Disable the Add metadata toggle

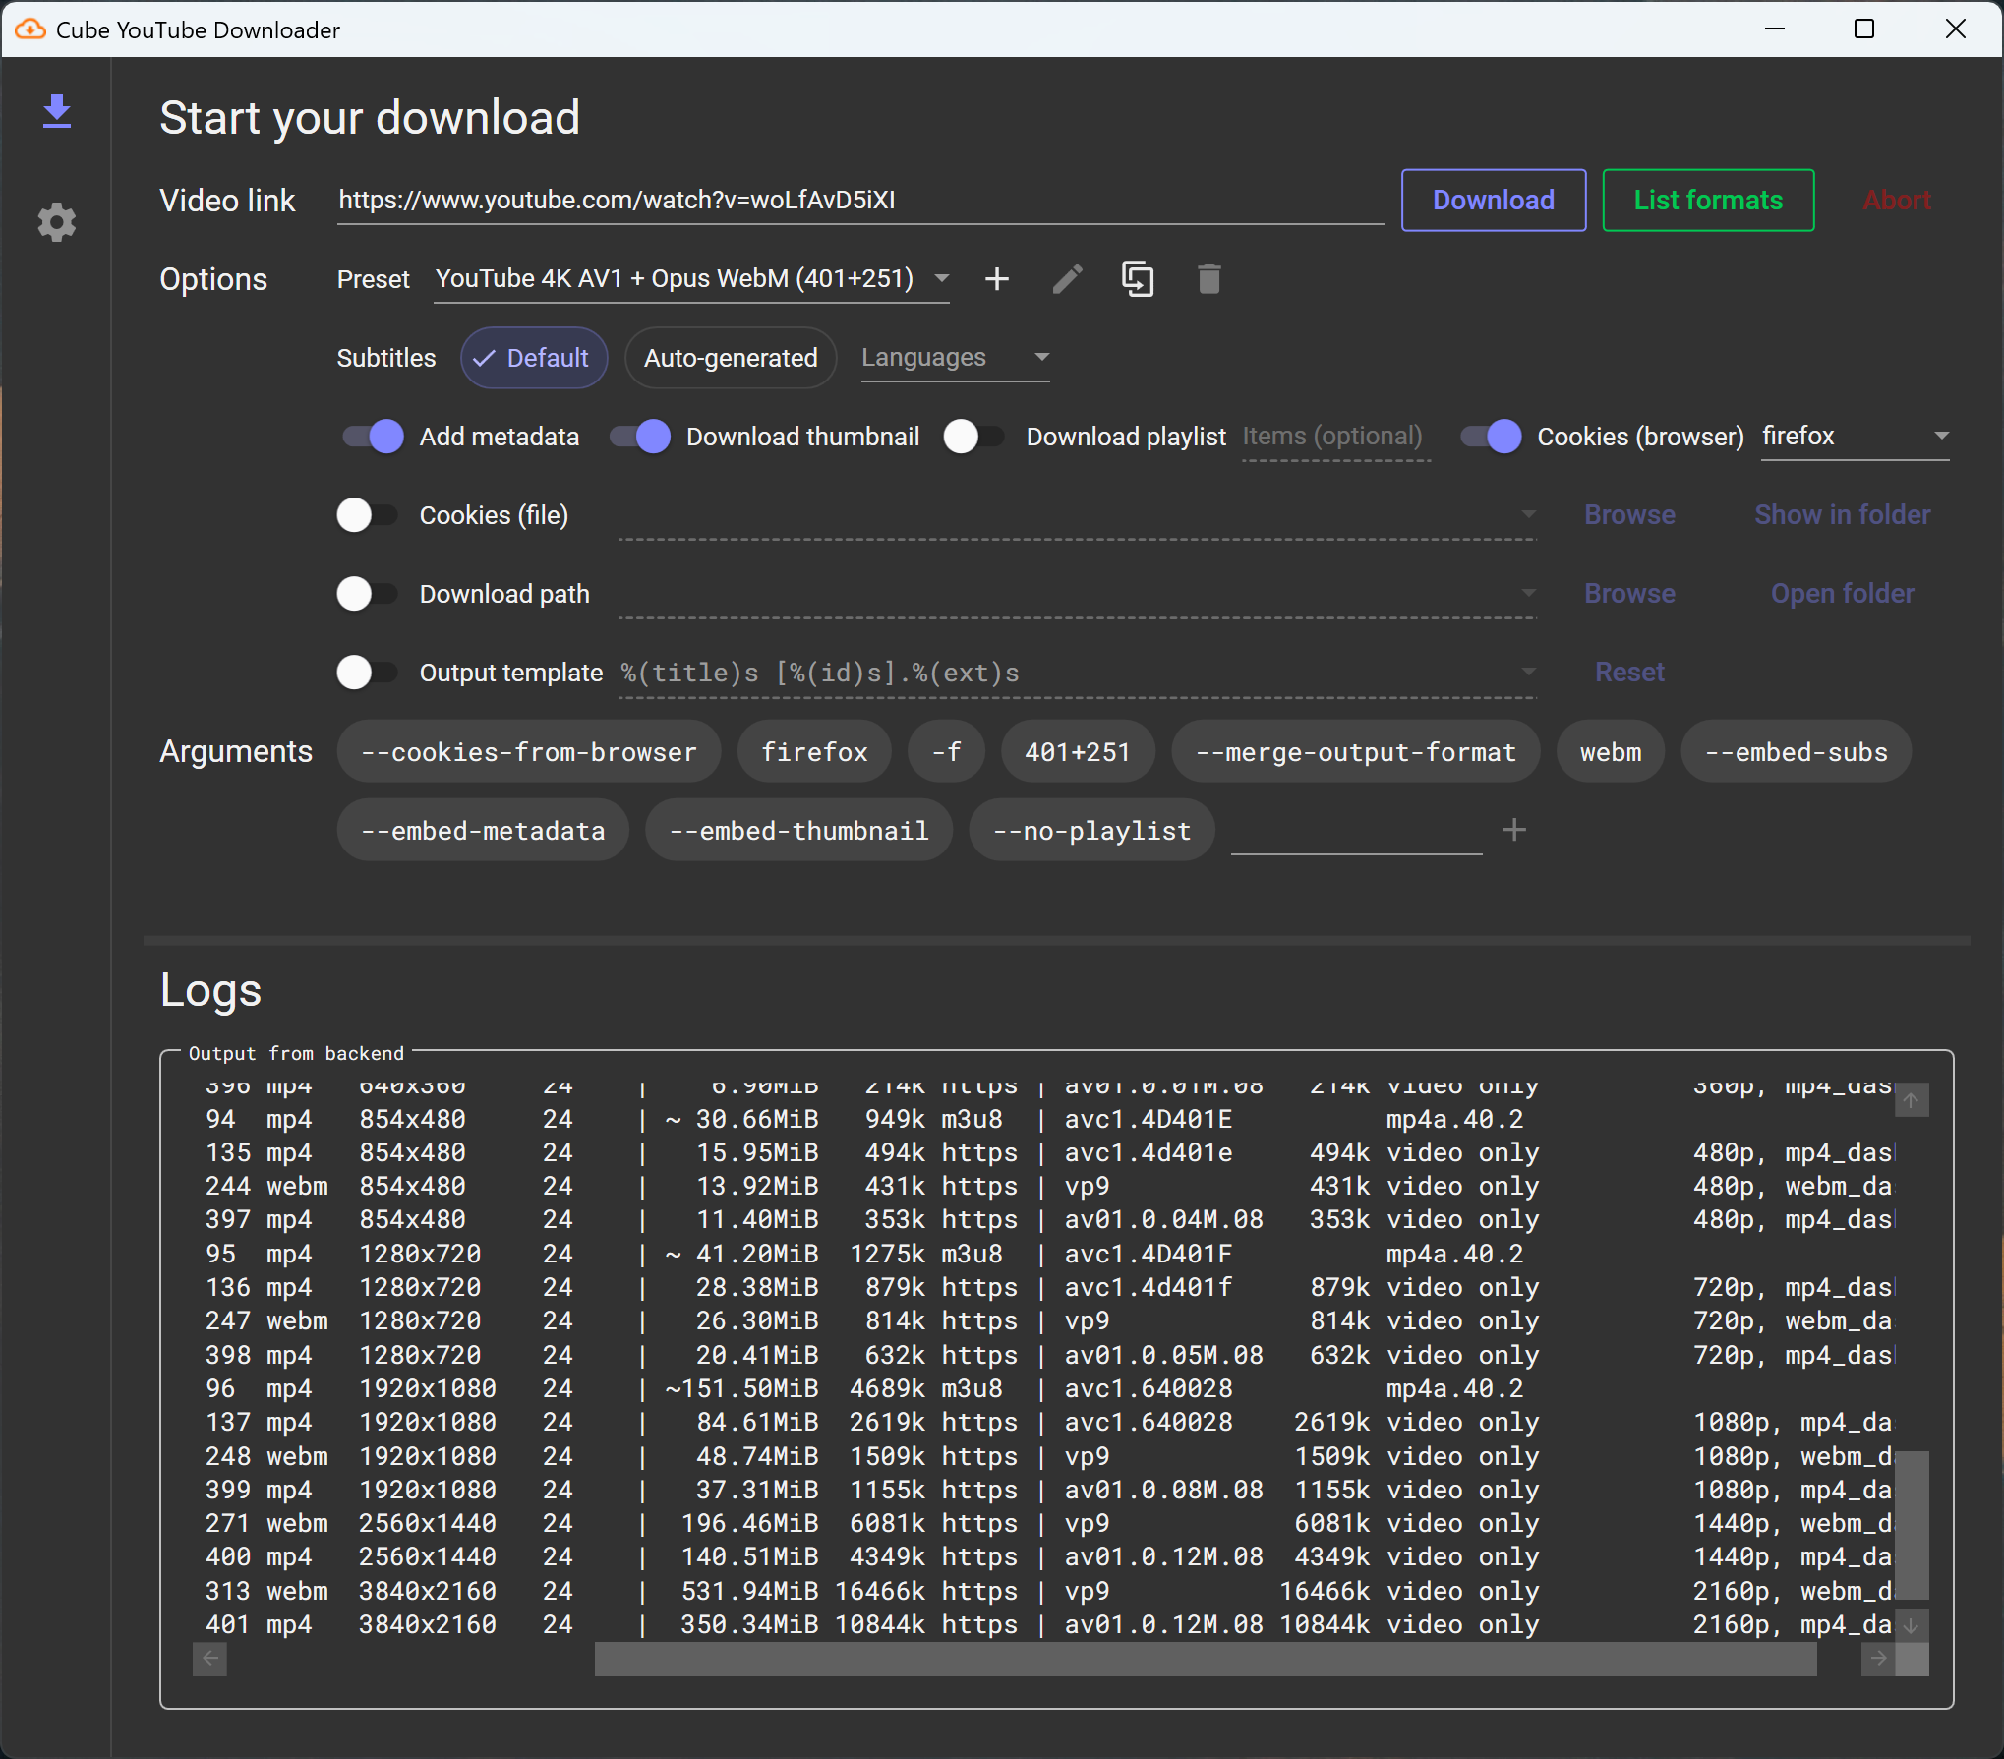click(373, 437)
